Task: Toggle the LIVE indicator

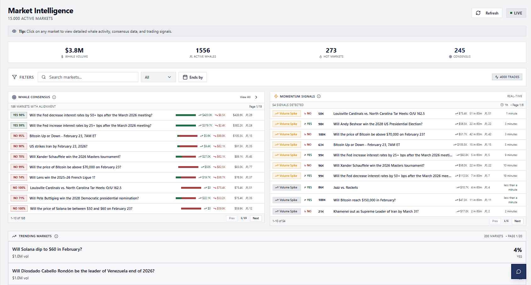Action: (516, 13)
